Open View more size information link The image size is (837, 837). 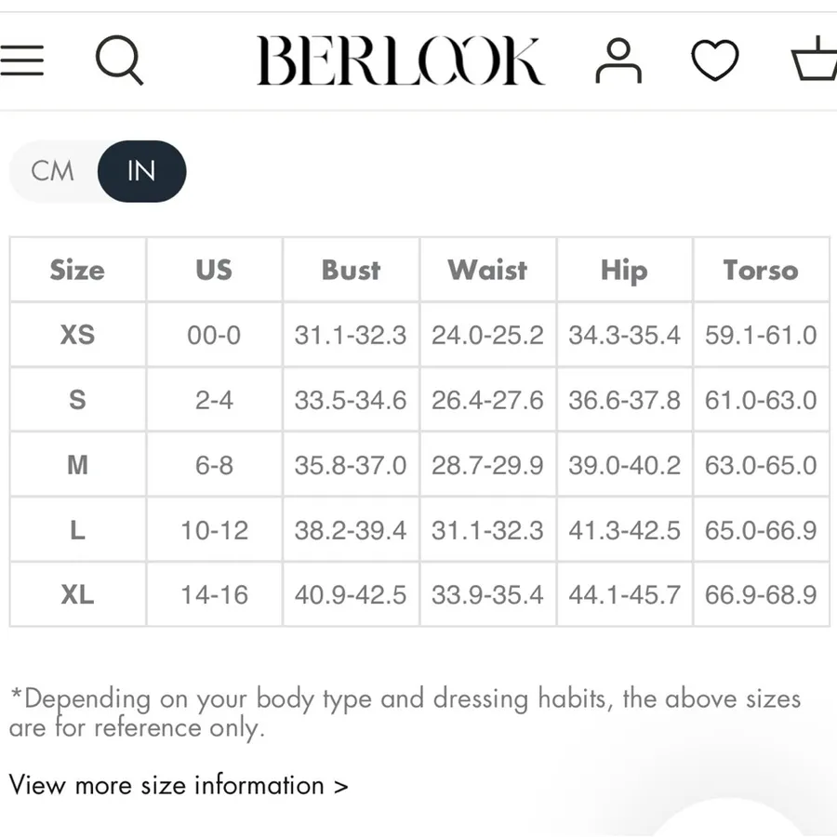pyautogui.click(x=179, y=785)
